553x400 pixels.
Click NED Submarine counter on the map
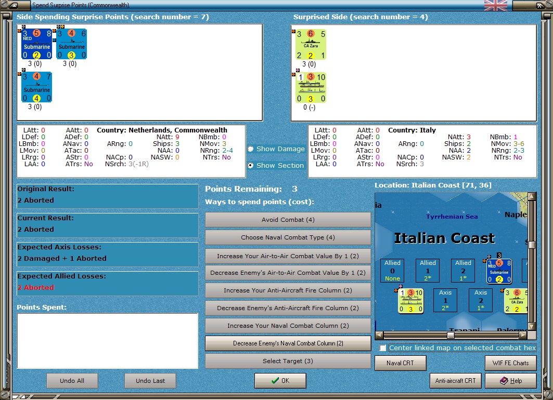499,271
